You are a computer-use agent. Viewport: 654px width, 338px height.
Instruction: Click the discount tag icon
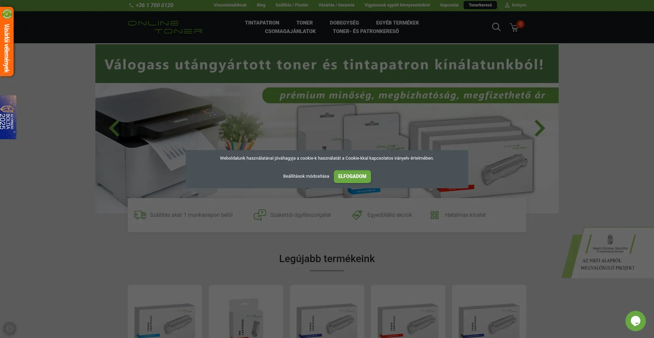[357, 215]
